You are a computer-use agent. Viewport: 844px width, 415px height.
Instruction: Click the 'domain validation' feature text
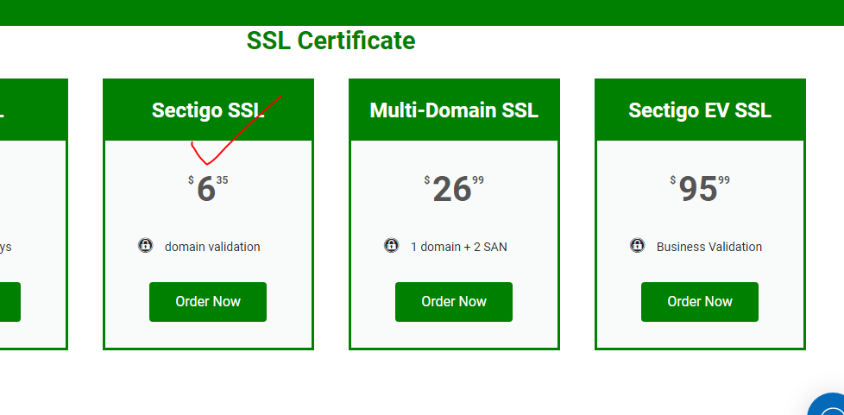[x=212, y=247]
